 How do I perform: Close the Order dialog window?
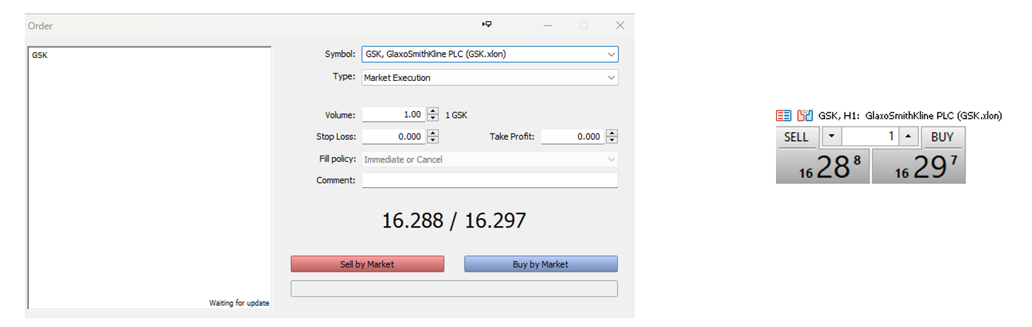620,25
